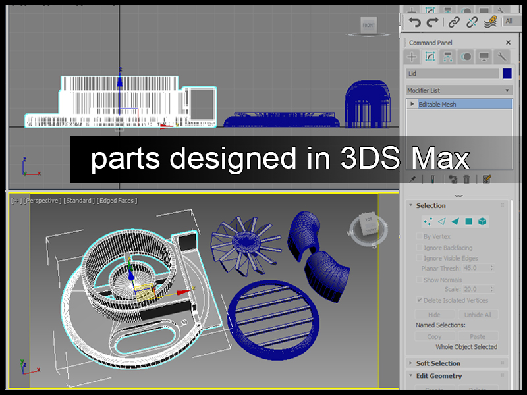Click the Copy named selection button

click(435, 336)
